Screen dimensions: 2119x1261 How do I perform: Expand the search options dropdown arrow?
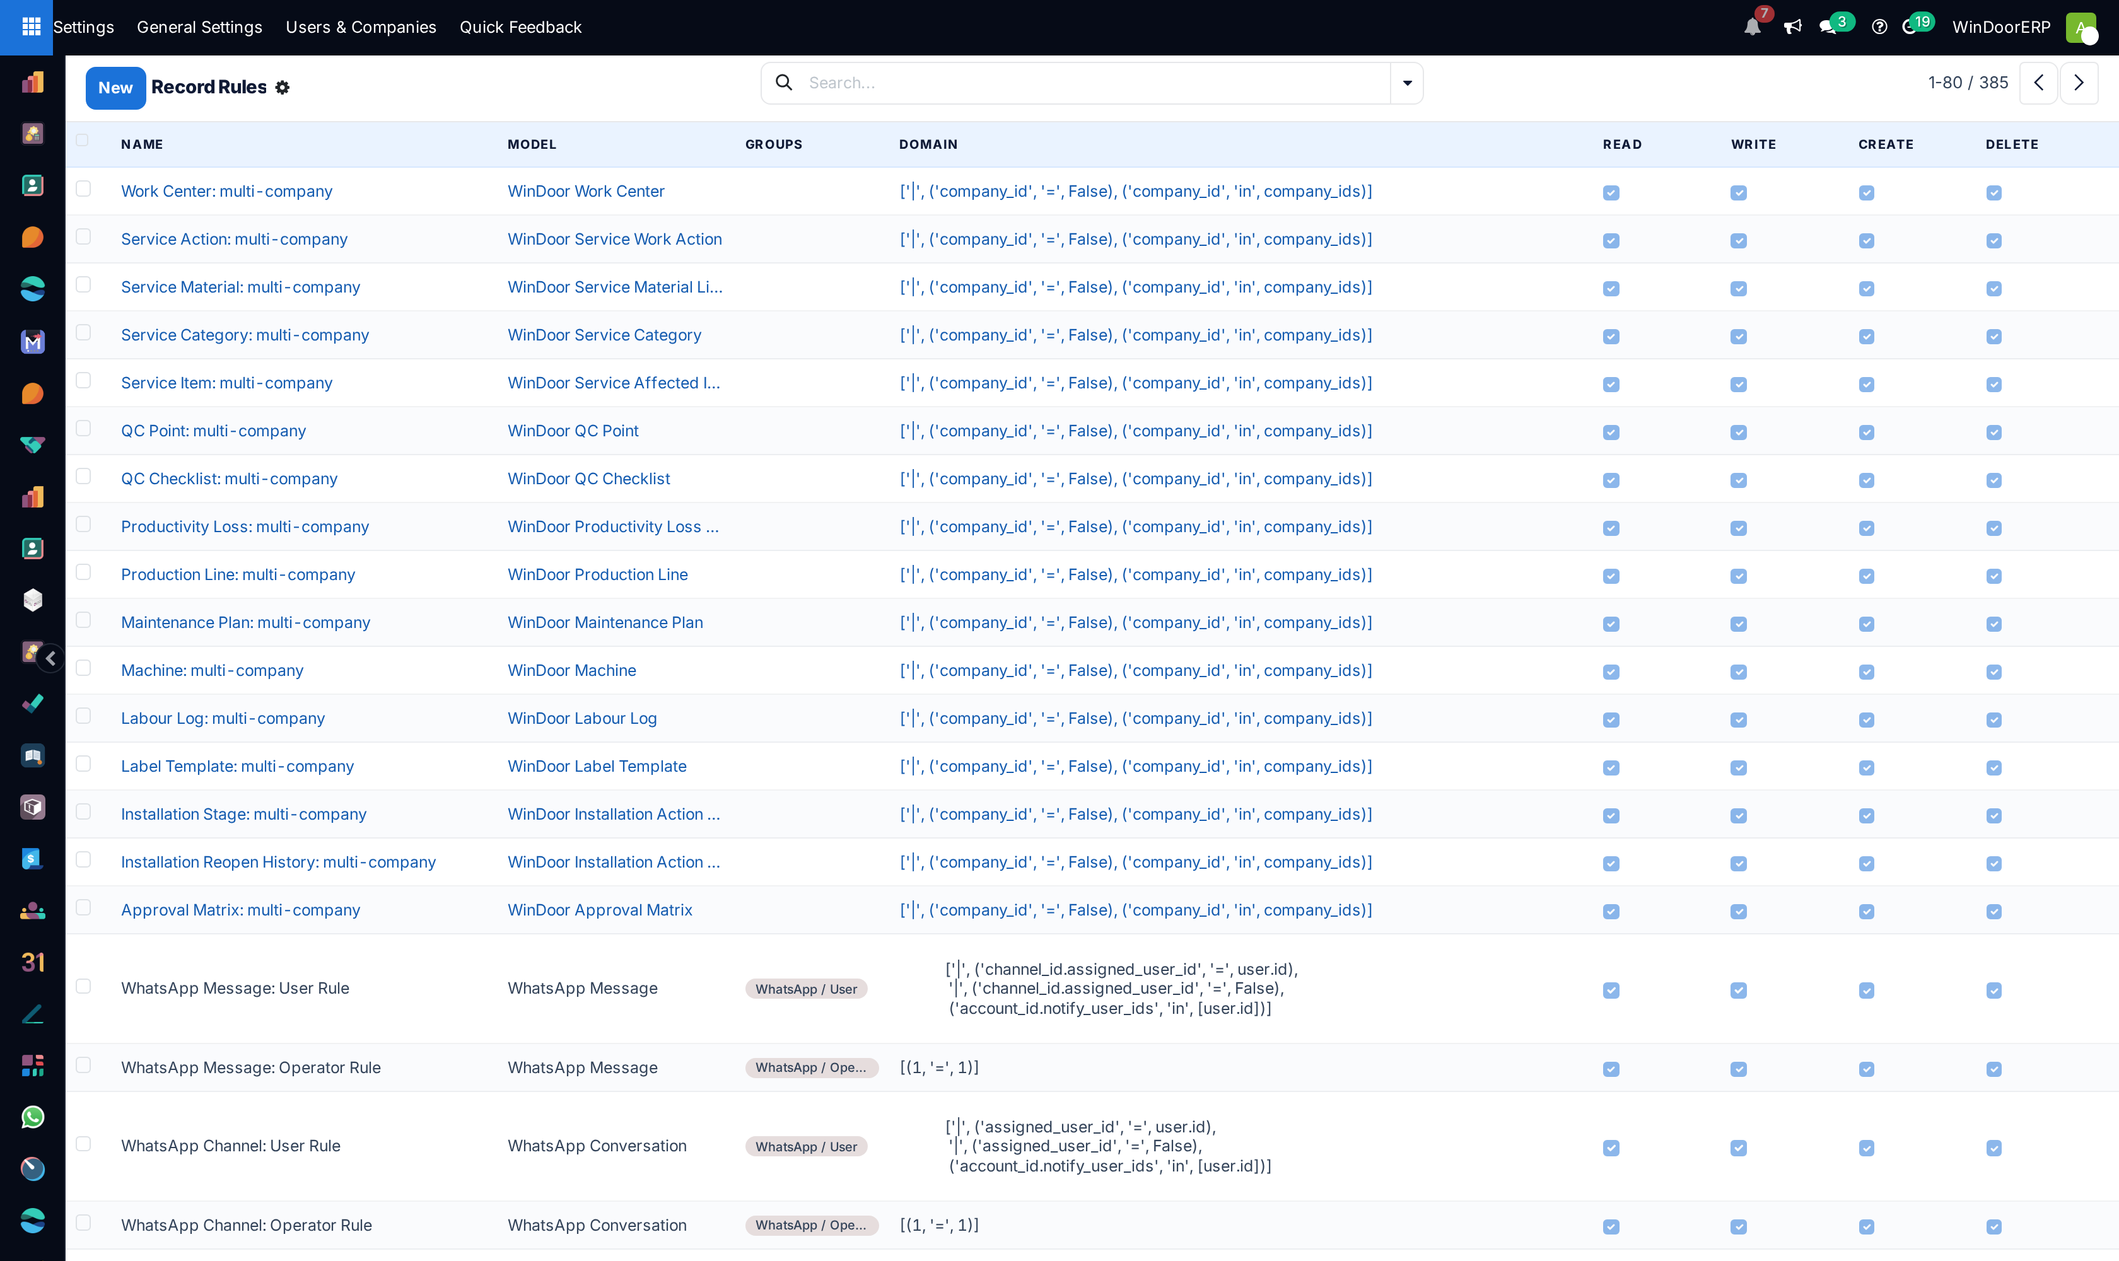[1407, 83]
